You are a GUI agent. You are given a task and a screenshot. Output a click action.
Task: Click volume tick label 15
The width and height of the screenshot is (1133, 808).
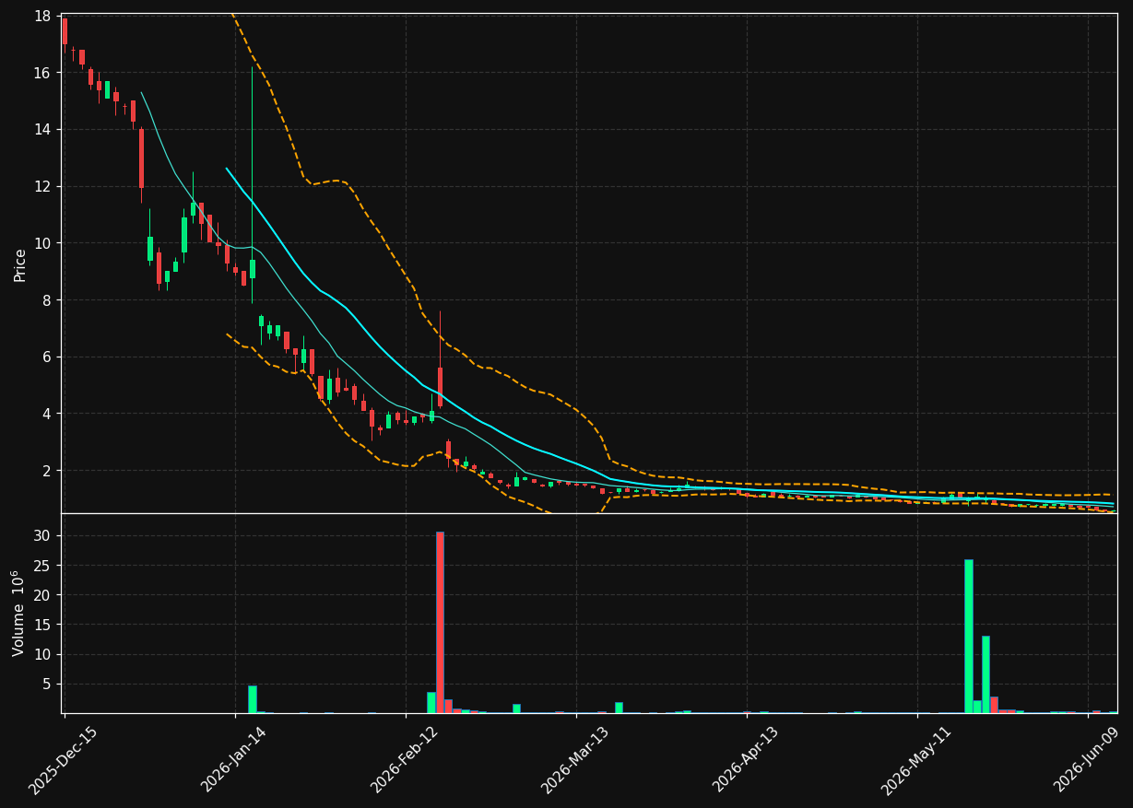(x=42, y=625)
